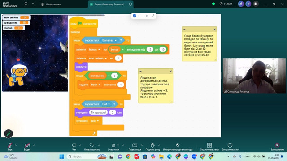The image size is (287, 161).
Task: Click the моя змінна variable monitor on stage
Action: 17,17
